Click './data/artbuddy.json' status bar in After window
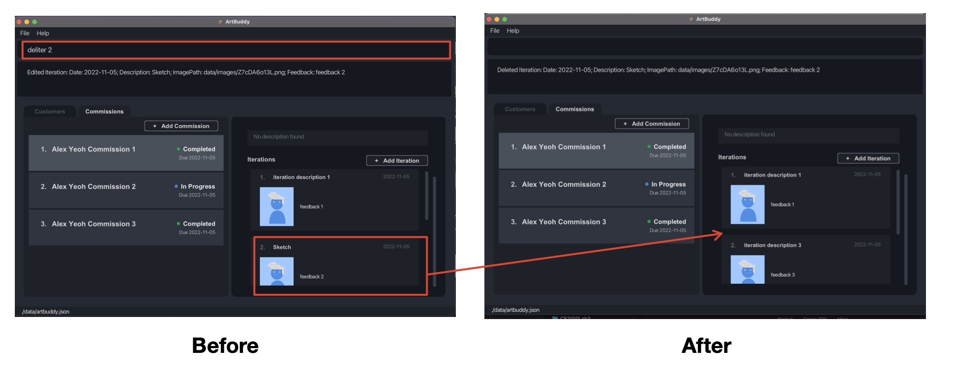954x374 pixels. click(516, 310)
